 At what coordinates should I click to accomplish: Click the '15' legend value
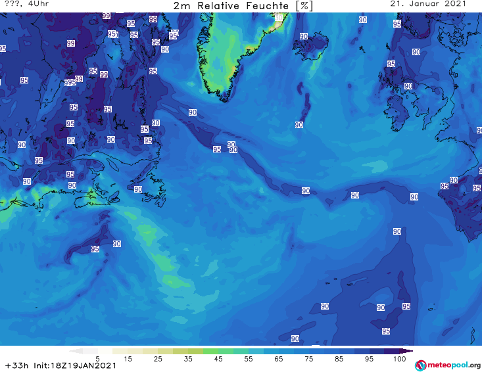[x=128, y=358]
